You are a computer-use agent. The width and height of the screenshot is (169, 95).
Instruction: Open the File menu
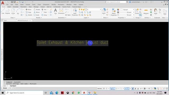pyautogui.click(x=7, y=4)
